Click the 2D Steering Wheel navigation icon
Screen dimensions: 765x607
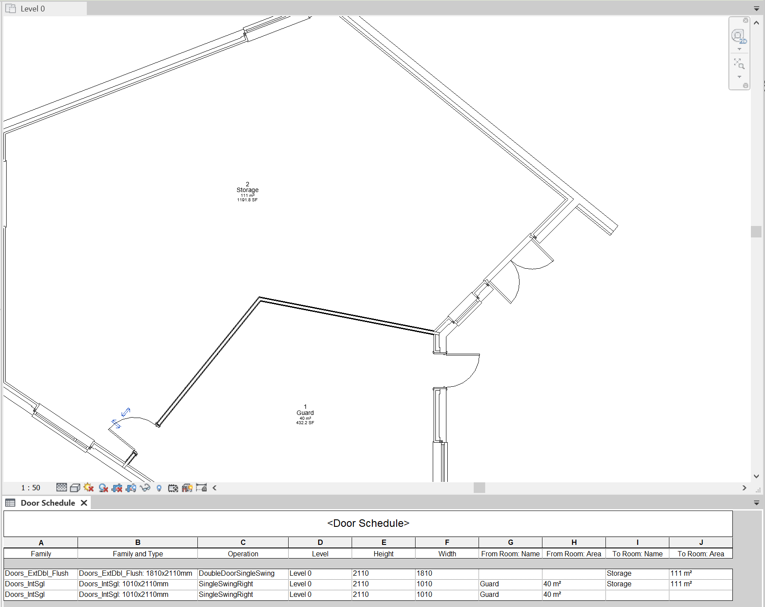coord(739,36)
